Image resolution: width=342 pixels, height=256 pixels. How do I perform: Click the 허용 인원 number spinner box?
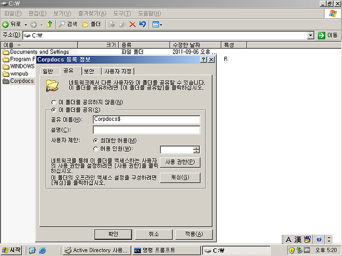click(x=177, y=149)
